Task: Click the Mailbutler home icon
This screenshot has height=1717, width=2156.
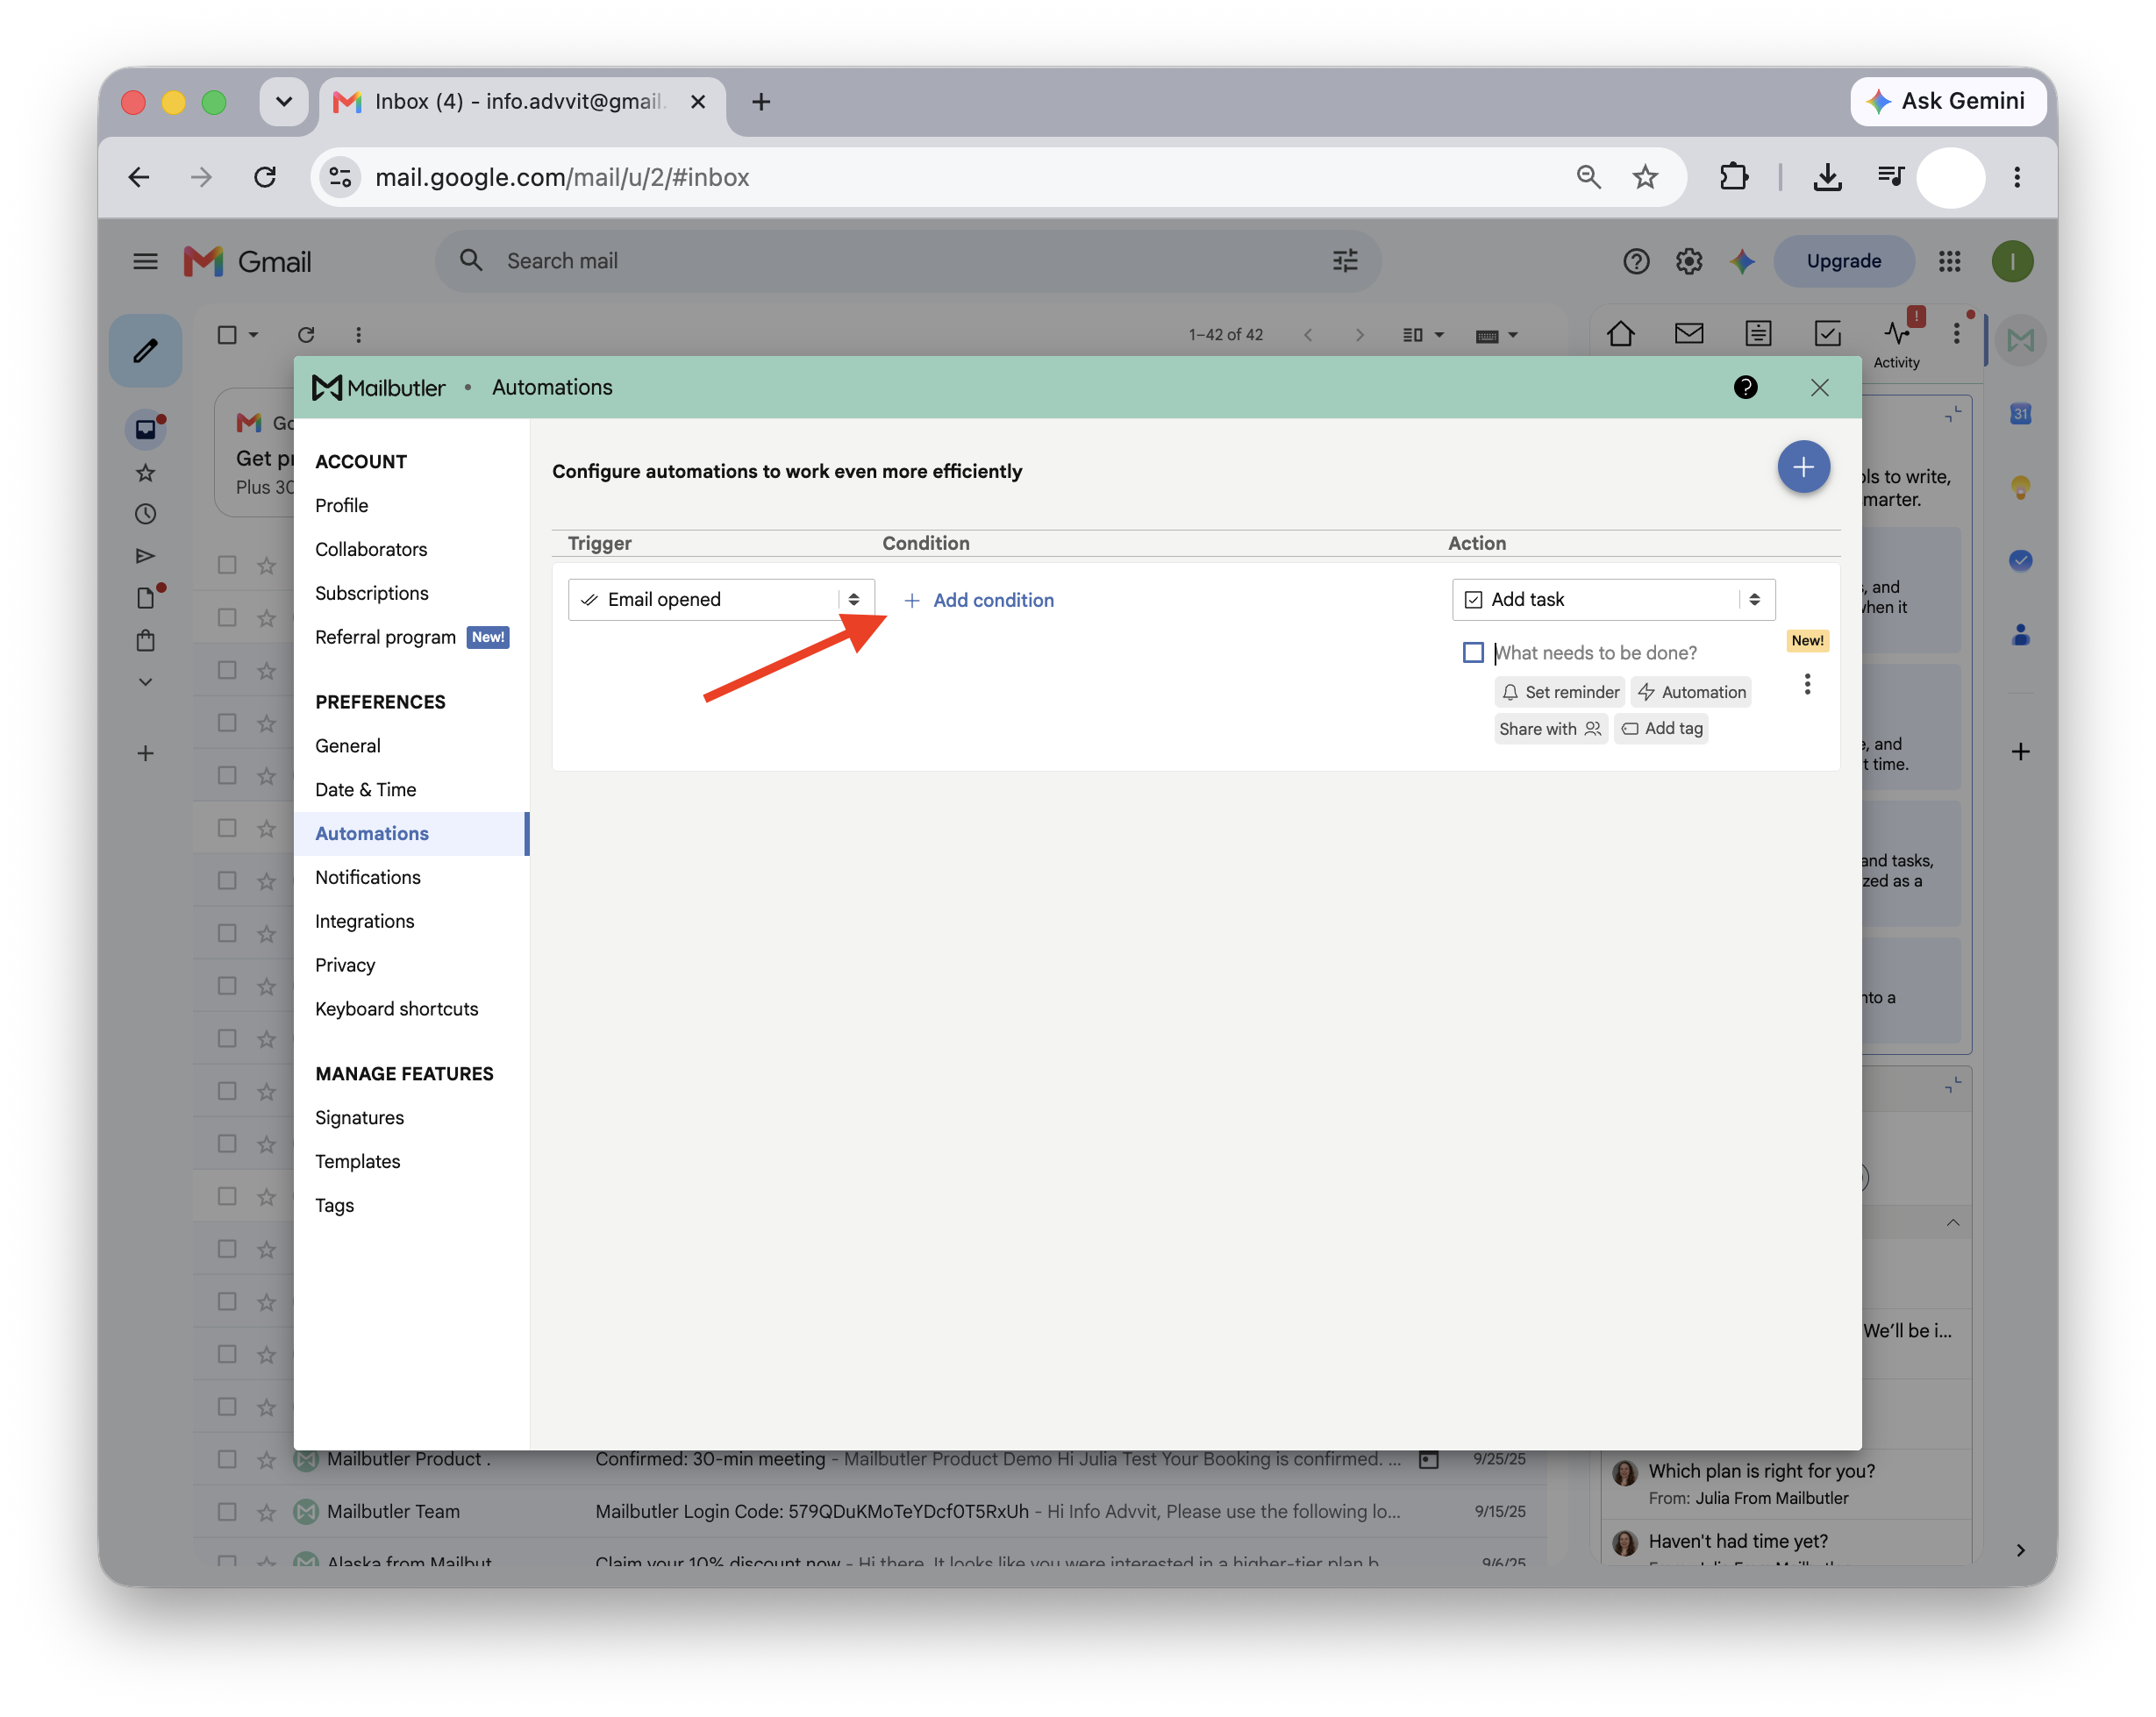Action: pos(1621,334)
